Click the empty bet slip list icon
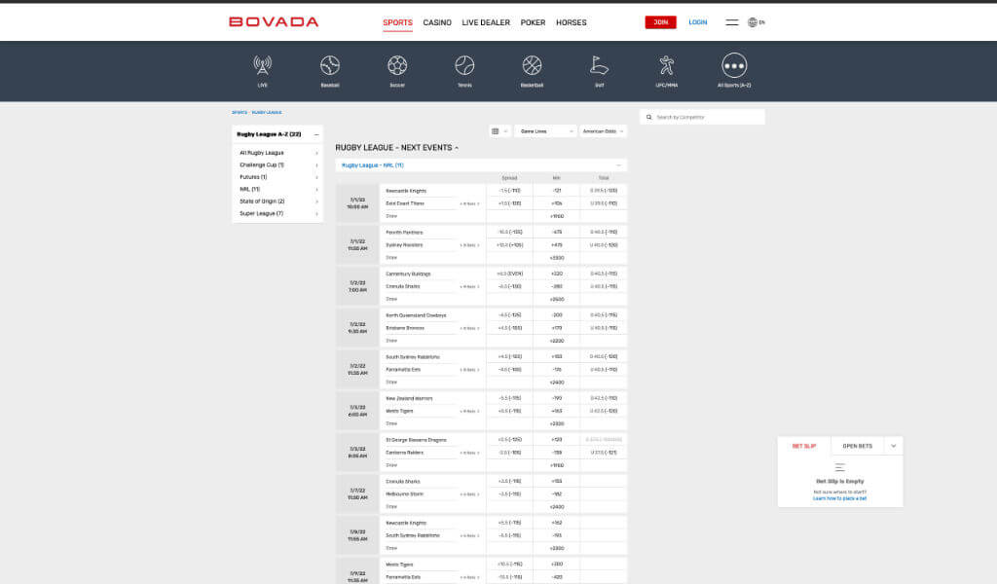The image size is (997, 584). (x=840, y=467)
